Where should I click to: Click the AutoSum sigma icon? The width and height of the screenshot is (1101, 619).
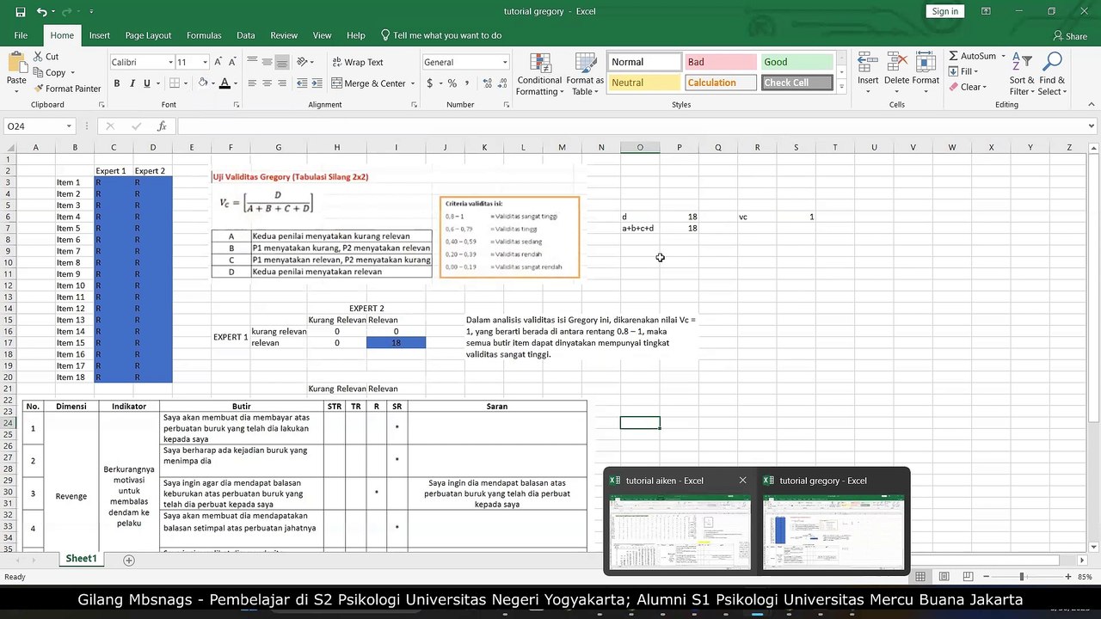[x=954, y=56]
